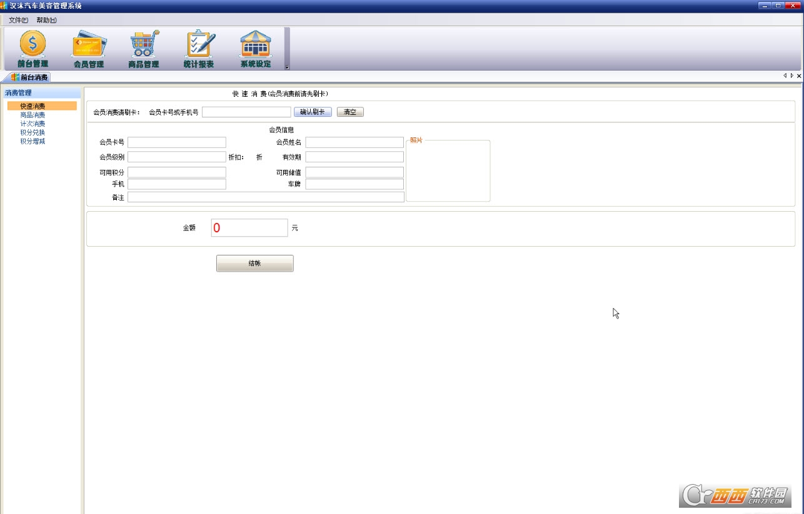This screenshot has width=804, height=514.
Task: Open the 帮助 menu
Action: [x=46, y=21]
